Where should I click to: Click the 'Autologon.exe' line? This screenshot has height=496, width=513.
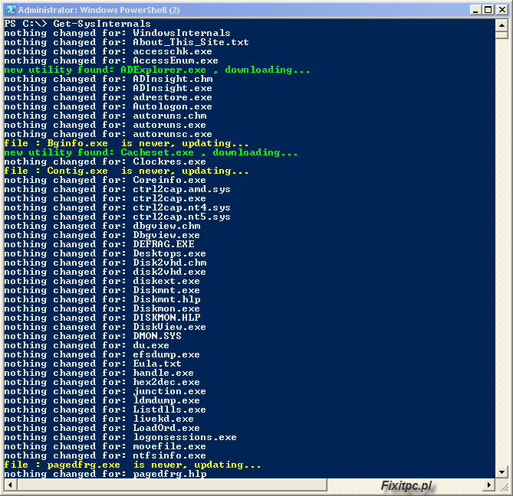108,106
